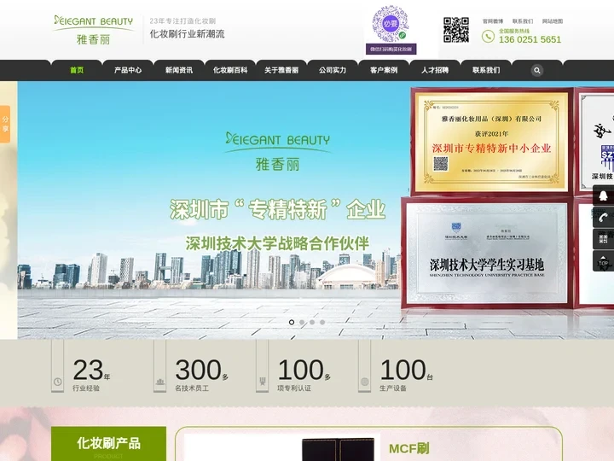Open the 产品中心 menu item
Image resolution: width=614 pixels, height=461 pixels.
pyautogui.click(x=128, y=70)
